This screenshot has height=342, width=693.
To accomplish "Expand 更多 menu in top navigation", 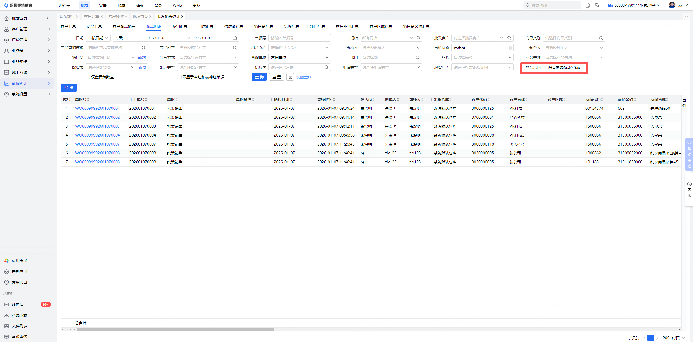I will tap(198, 5).
